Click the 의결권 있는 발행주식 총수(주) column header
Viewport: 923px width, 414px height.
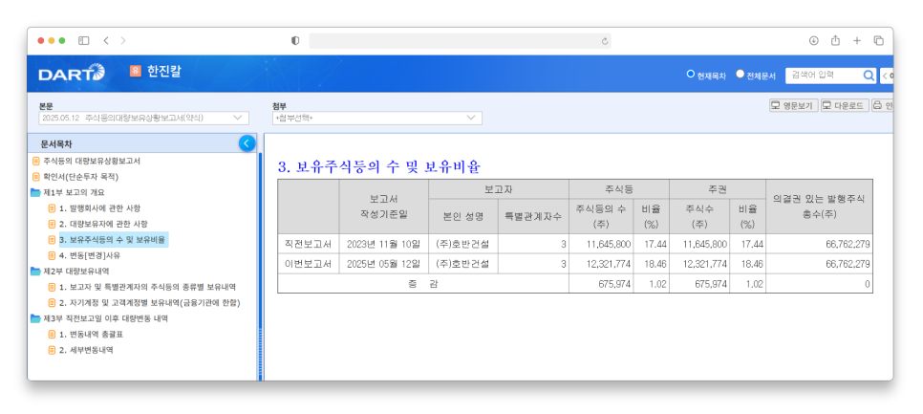coord(819,207)
